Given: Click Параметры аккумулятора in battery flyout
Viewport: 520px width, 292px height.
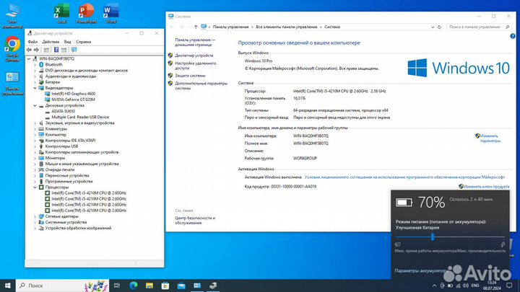Looking at the screenshot, I should (421, 271).
